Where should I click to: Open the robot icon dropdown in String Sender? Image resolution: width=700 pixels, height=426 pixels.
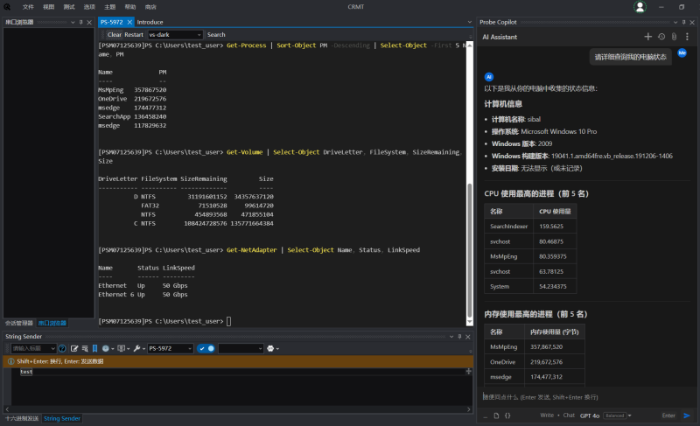(x=273, y=348)
